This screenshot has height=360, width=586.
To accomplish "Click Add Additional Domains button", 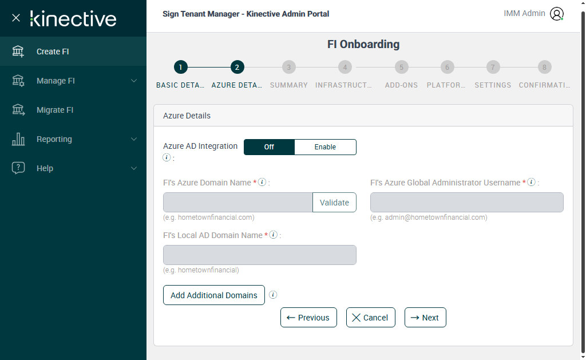I will [x=214, y=295].
